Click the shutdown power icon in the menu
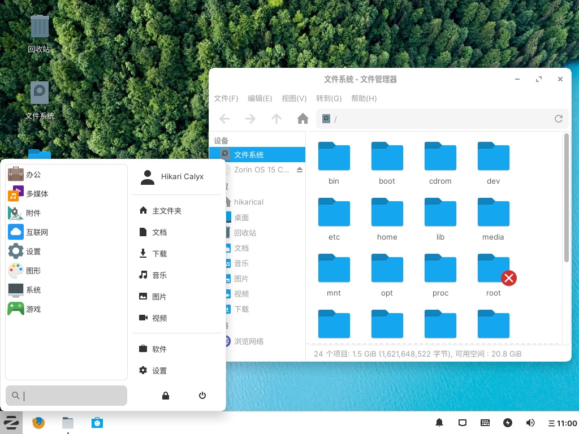The width and height of the screenshot is (579, 434). 202,396
